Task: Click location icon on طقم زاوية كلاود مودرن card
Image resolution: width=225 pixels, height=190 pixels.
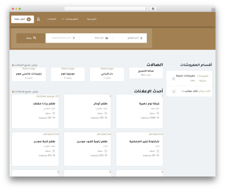Action: 106,151
